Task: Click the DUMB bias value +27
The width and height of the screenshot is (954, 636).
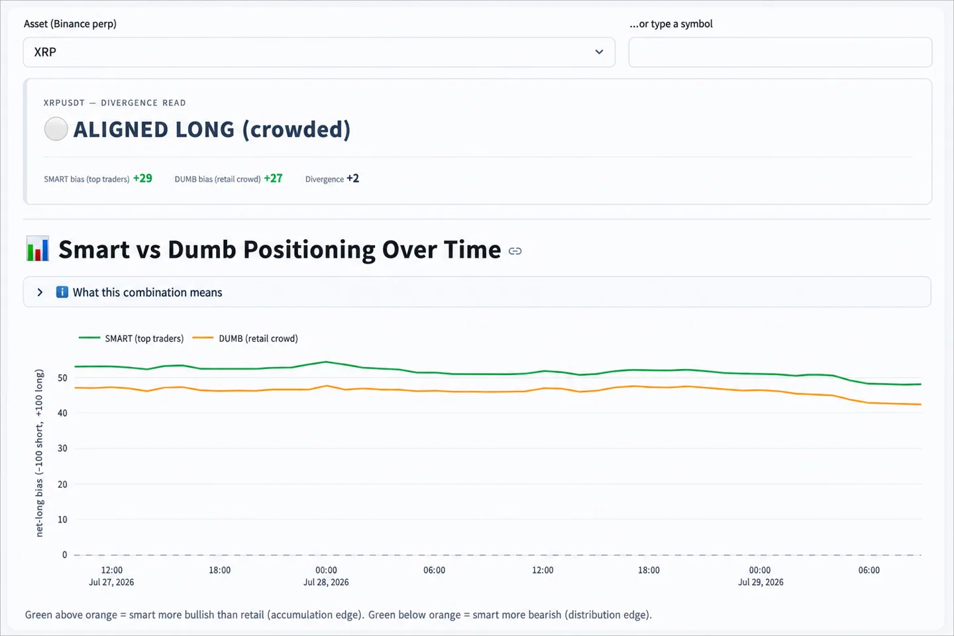Action: 273,178
